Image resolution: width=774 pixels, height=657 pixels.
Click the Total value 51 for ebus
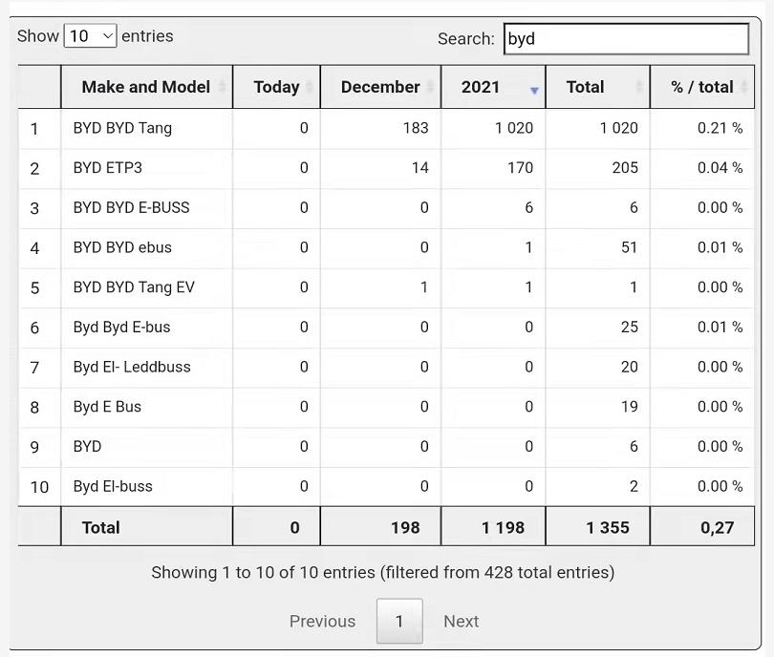point(630,247)
